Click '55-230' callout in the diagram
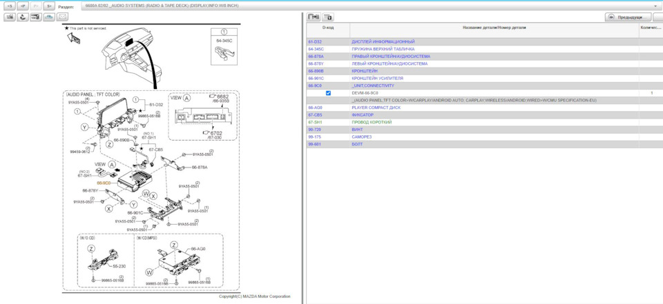The height and width of the screenshot is (304, 663). (x=119, y=267)
